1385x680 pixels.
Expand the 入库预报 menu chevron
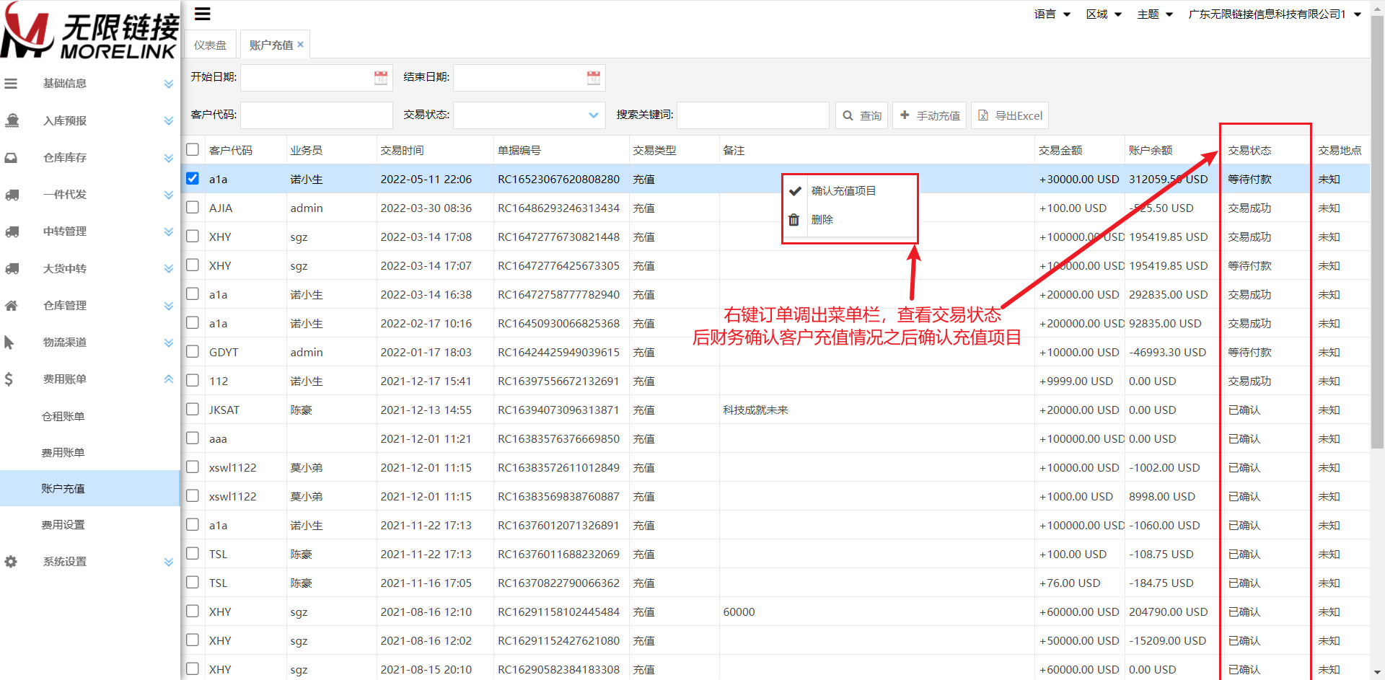pyautogui.click(x=169, y=120)
